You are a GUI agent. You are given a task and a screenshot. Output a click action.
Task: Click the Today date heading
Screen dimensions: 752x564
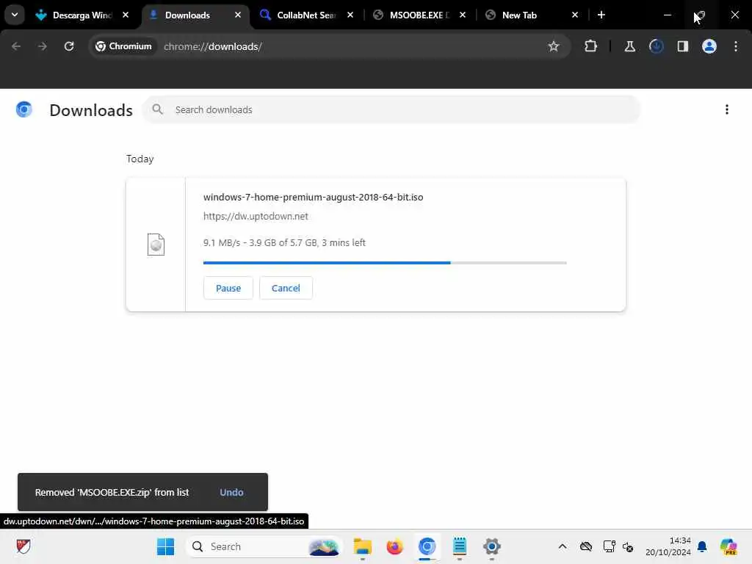click(x=140, y=159)
